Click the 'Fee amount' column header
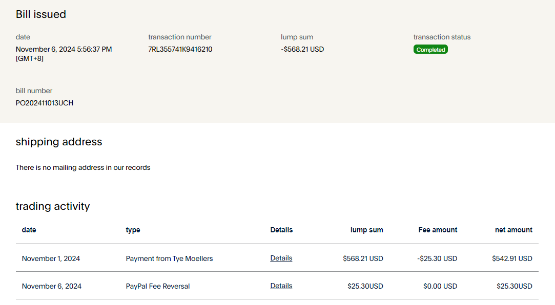The height and width of the screenshot is (305, 555). (x=438, y=230)
